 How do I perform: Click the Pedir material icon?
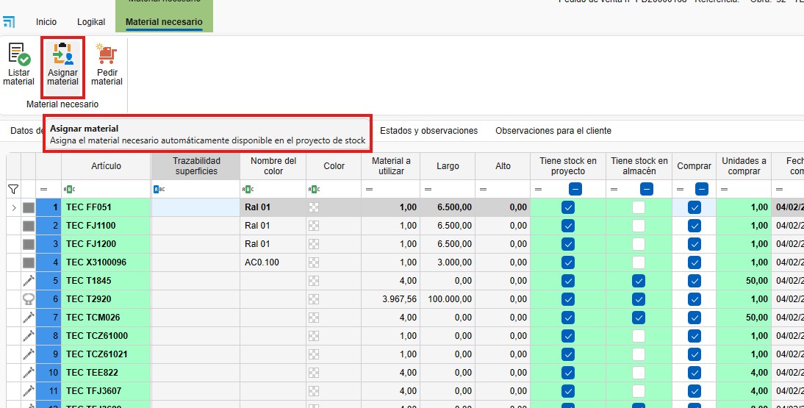pos(107,65)
